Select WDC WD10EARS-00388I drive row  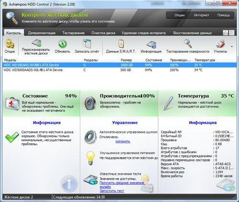coord(119,65)
